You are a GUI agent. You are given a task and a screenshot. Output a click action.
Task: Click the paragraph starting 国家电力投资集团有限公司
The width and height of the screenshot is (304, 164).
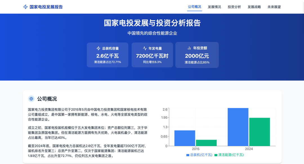(x=88, y=115)
